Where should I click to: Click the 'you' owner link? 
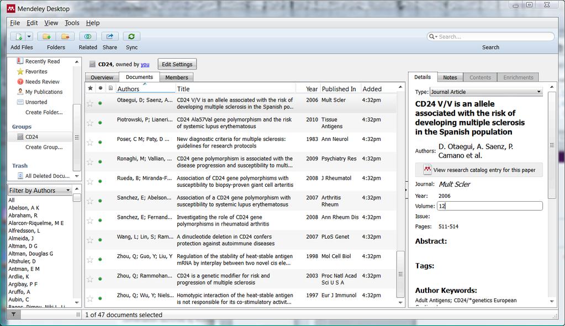[x=145, y=64]
